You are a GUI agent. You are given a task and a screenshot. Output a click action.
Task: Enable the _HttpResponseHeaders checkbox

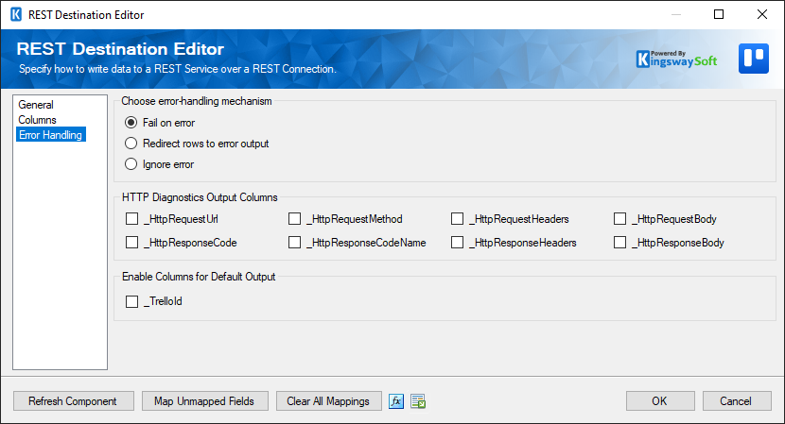point(457,242)
